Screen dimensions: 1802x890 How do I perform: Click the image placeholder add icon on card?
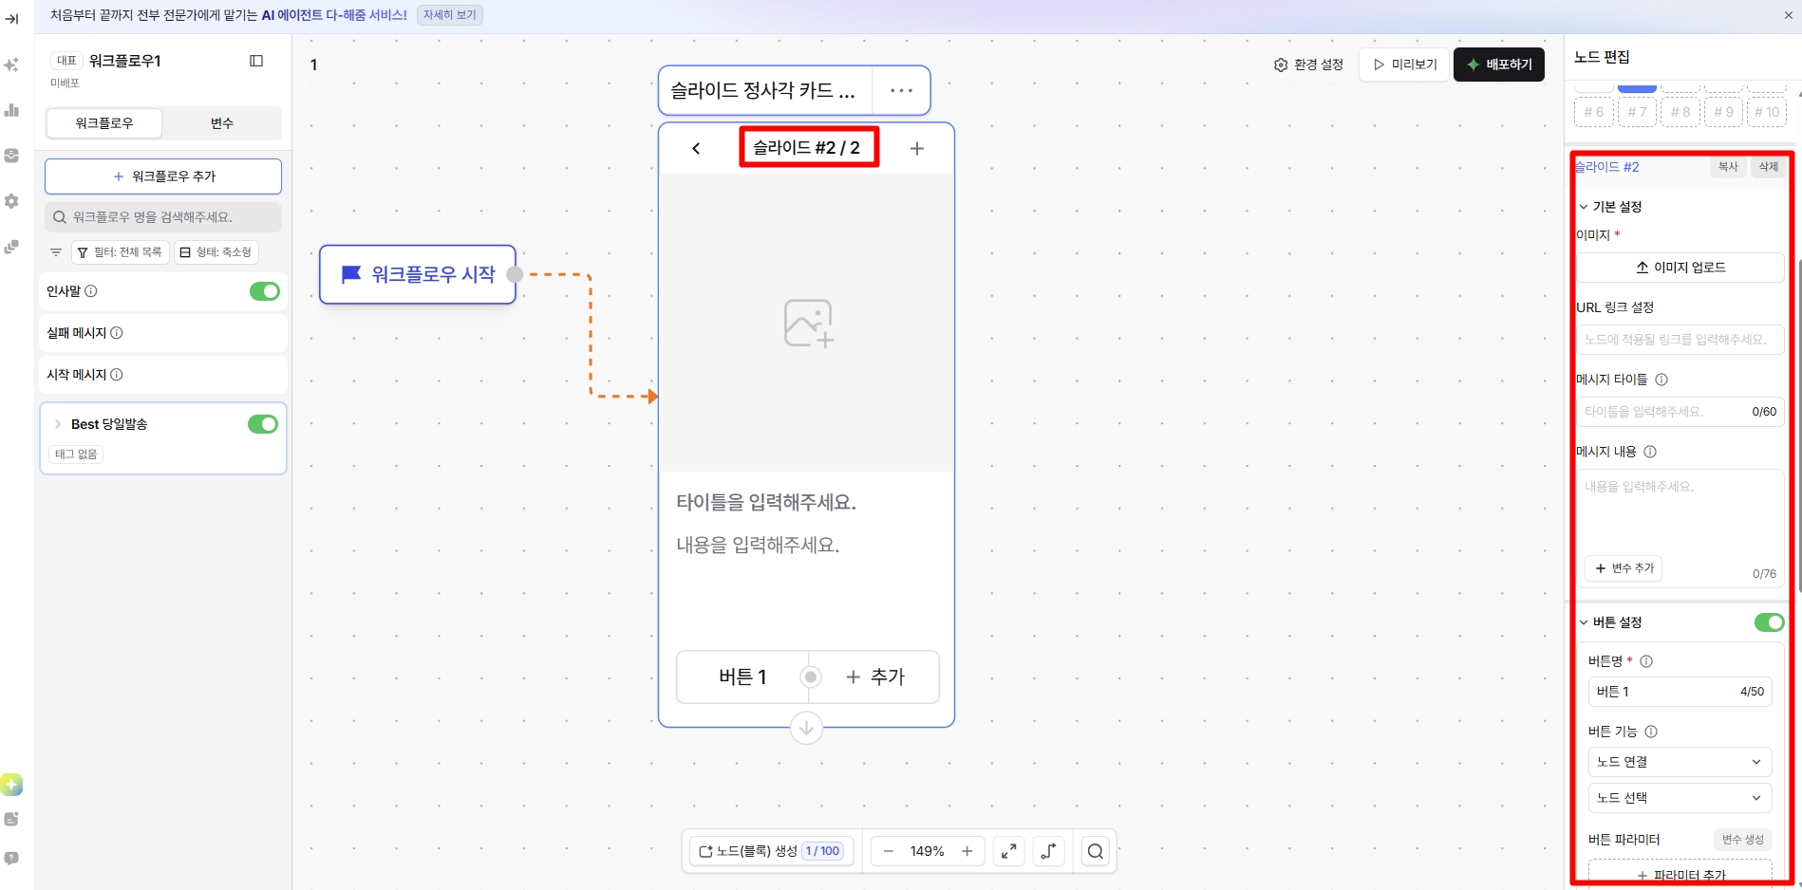pyautogui.click(x=808, y=324)
